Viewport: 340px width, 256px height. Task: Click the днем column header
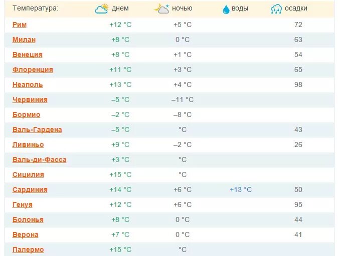(x=120, y=8)
